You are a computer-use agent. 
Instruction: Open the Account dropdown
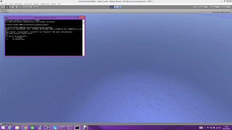coord(203,7)
